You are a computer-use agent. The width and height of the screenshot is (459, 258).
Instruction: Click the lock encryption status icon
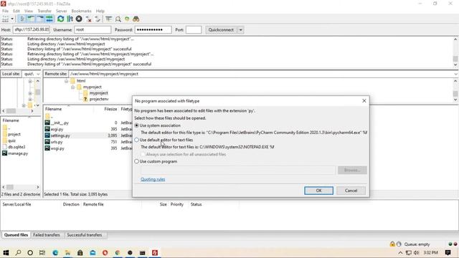pos(392,244)
